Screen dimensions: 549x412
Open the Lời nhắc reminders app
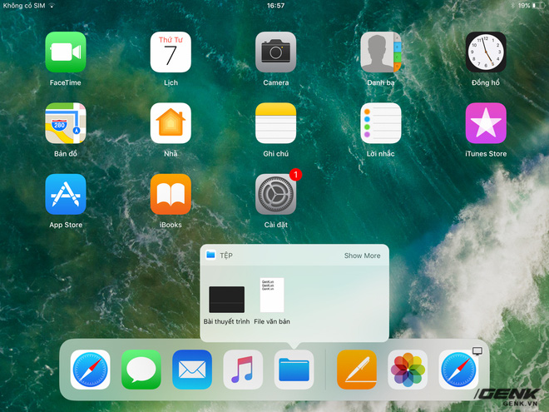tap(381, 123)
